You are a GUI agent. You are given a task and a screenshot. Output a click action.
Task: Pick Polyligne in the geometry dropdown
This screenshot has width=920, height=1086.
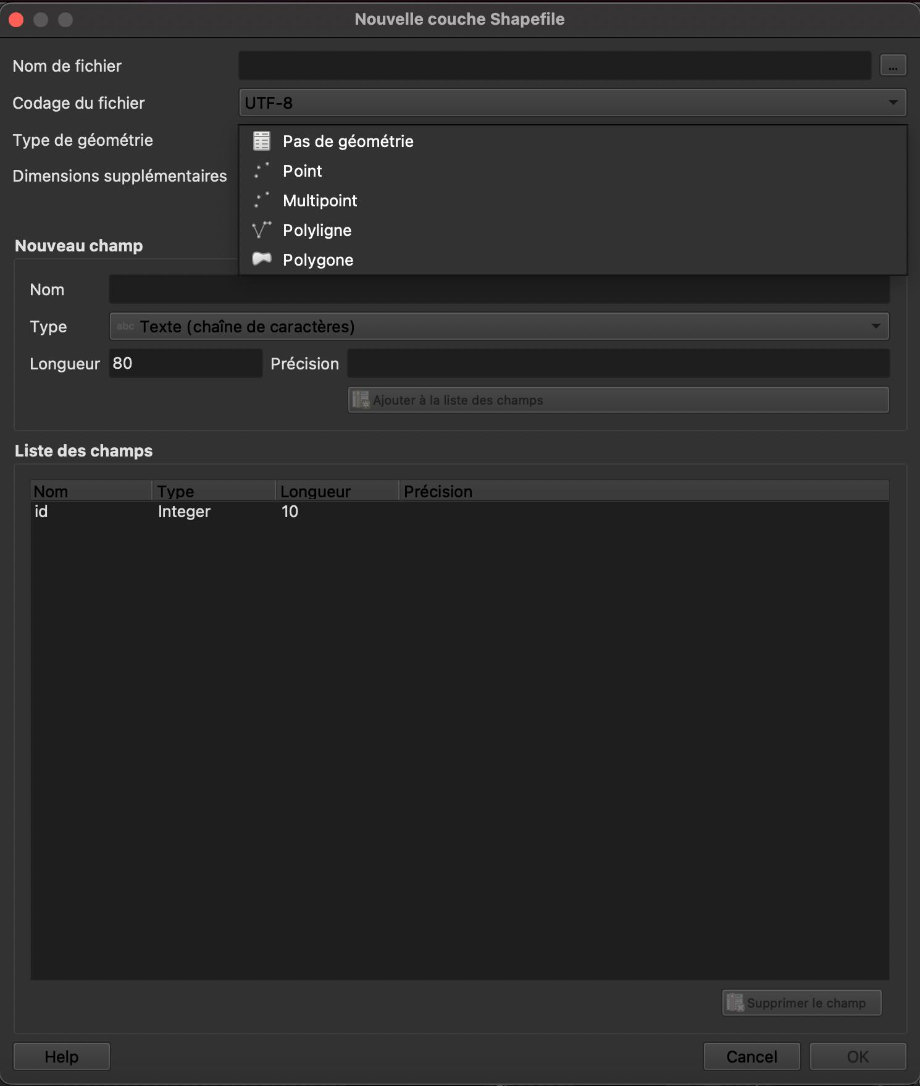pos(317,230)
